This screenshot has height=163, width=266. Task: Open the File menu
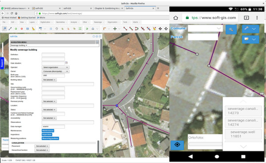pyautogui.click(x=5, y=22)
